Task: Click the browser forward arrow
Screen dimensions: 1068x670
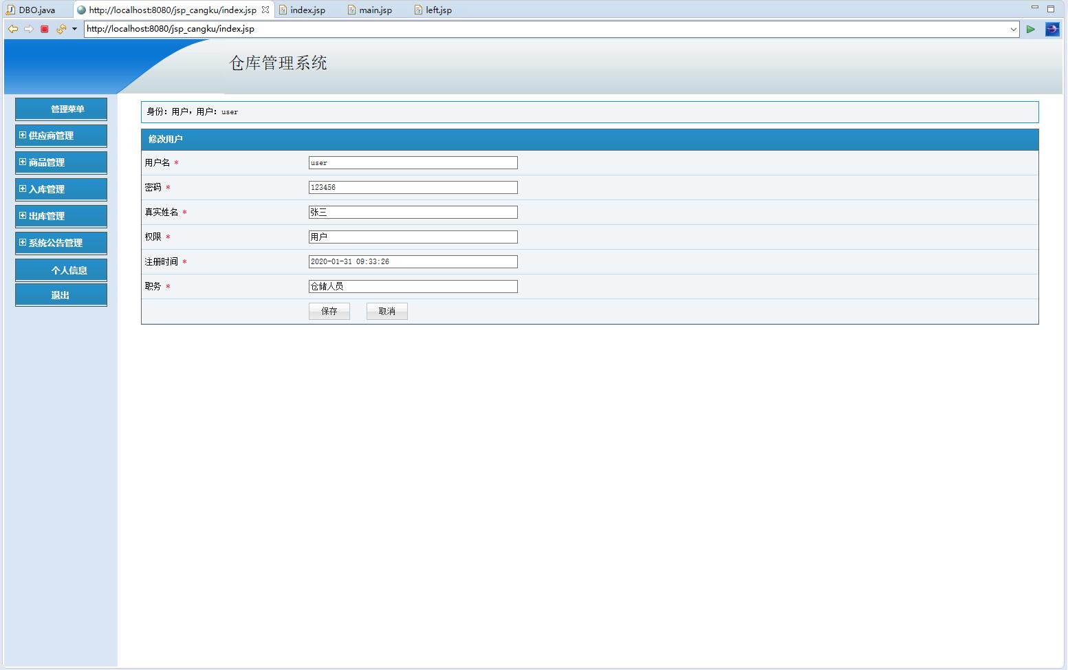Action: coord(29,29)
